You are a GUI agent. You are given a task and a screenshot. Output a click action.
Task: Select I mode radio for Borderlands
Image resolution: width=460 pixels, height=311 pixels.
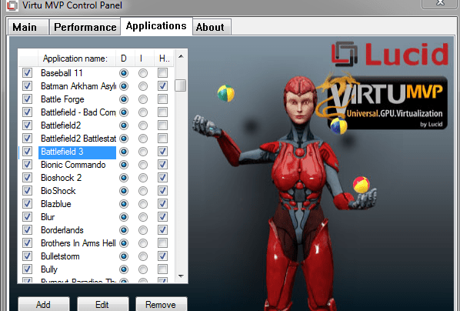pyautogui.click(x=143, y=230)
